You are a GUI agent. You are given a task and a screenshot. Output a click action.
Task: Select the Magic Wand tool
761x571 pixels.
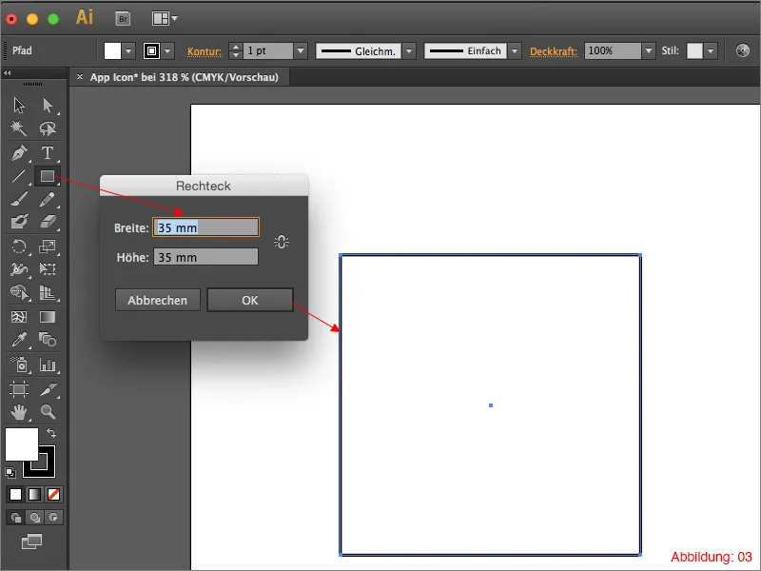point(19,128)
